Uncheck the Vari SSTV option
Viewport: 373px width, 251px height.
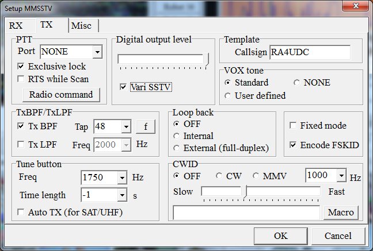123,87
